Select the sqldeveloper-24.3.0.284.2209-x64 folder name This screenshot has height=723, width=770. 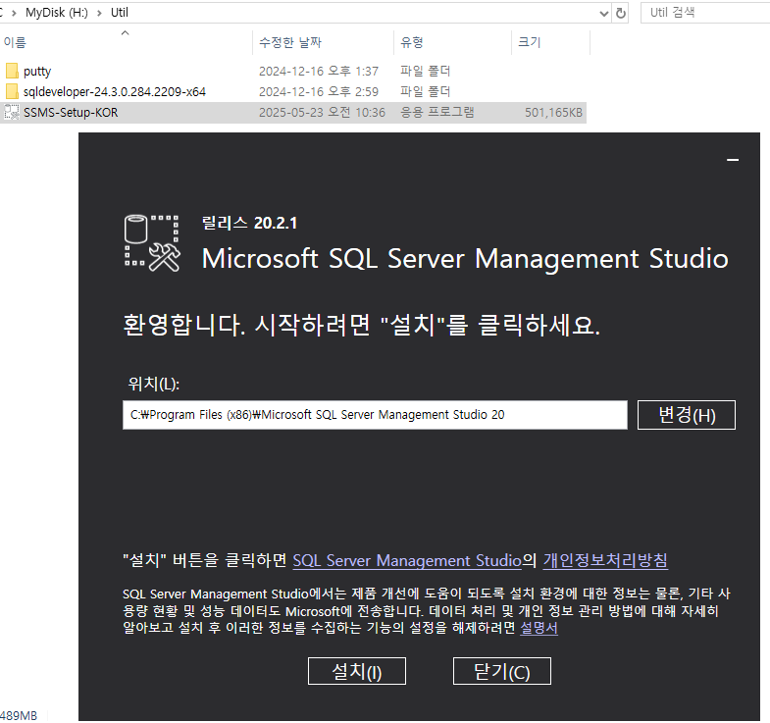click(115, 92)
